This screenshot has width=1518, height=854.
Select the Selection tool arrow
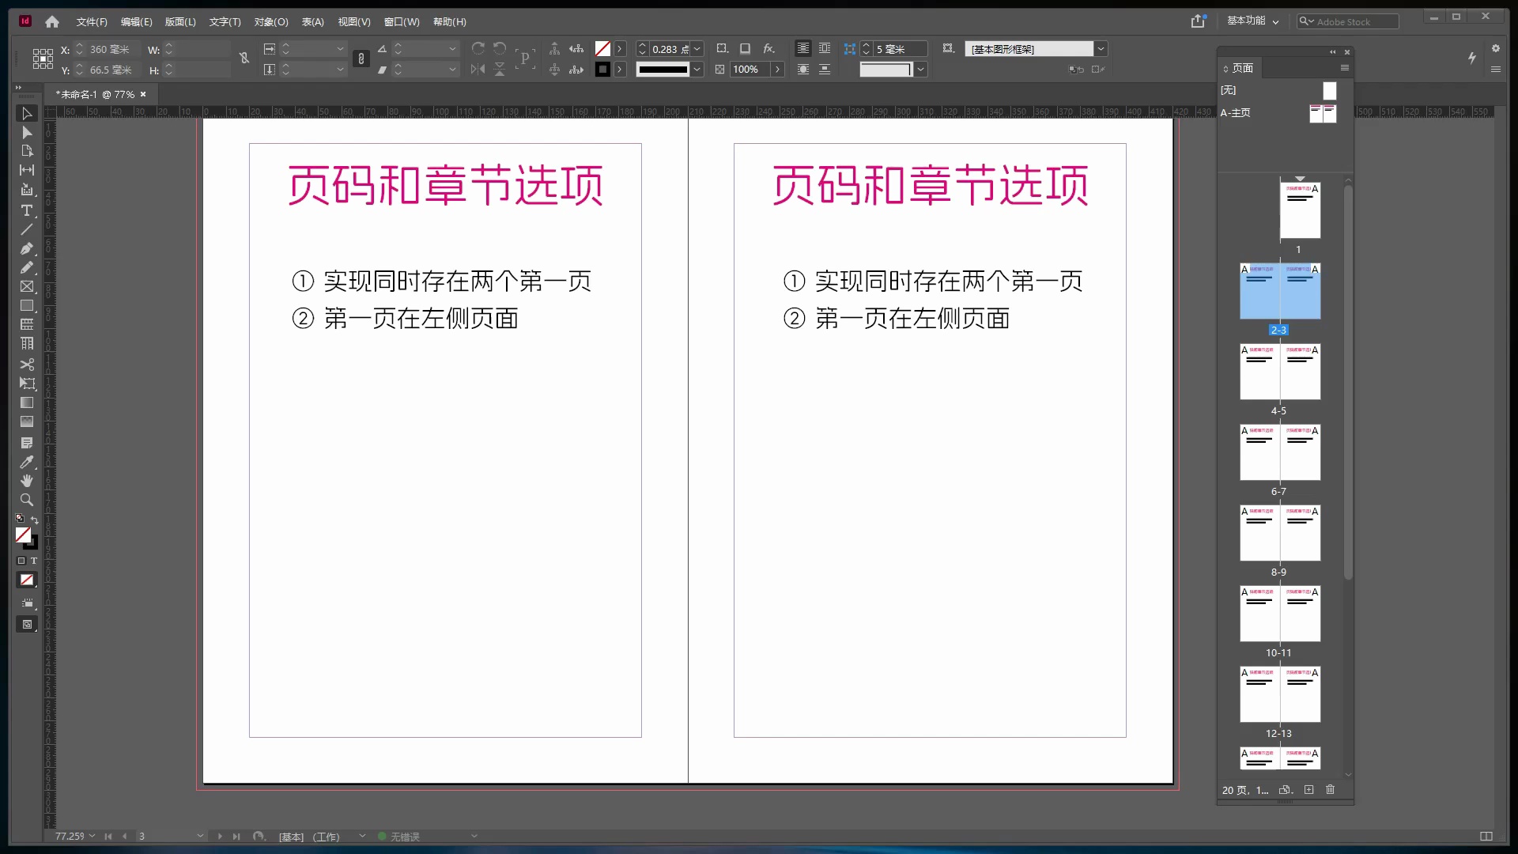point(27,114)
